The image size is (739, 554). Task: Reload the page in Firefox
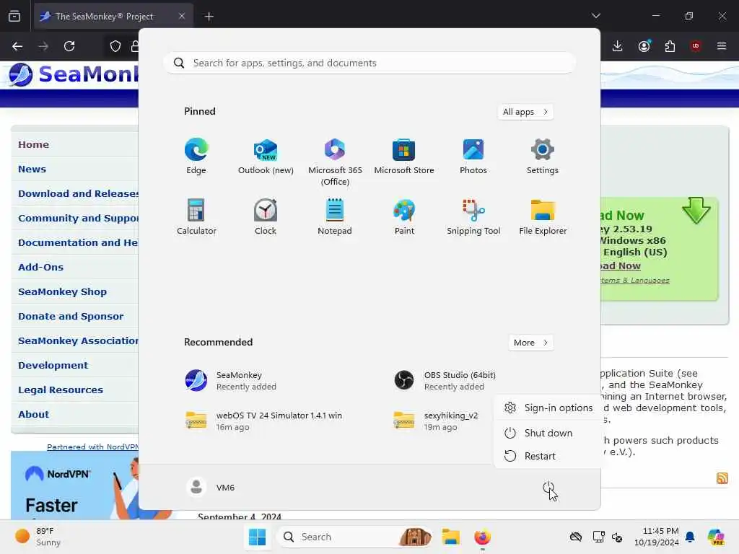[x=69, y=46]
